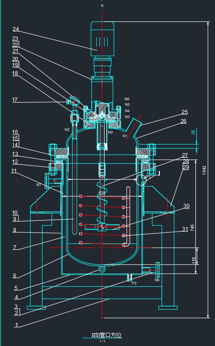Image resolution: width=215 pixels, height=346 pixels.
Task: Select the boxed callout number 15
Action: pos(15,139)
